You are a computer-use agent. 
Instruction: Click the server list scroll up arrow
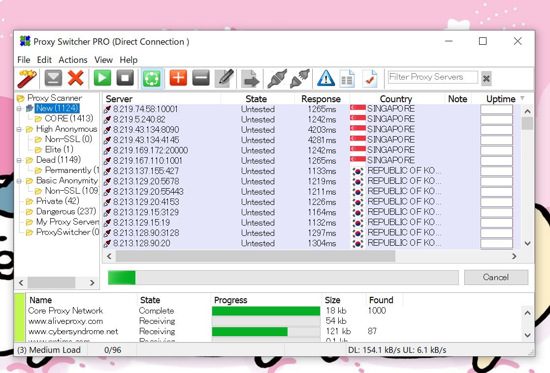point(527,112)
